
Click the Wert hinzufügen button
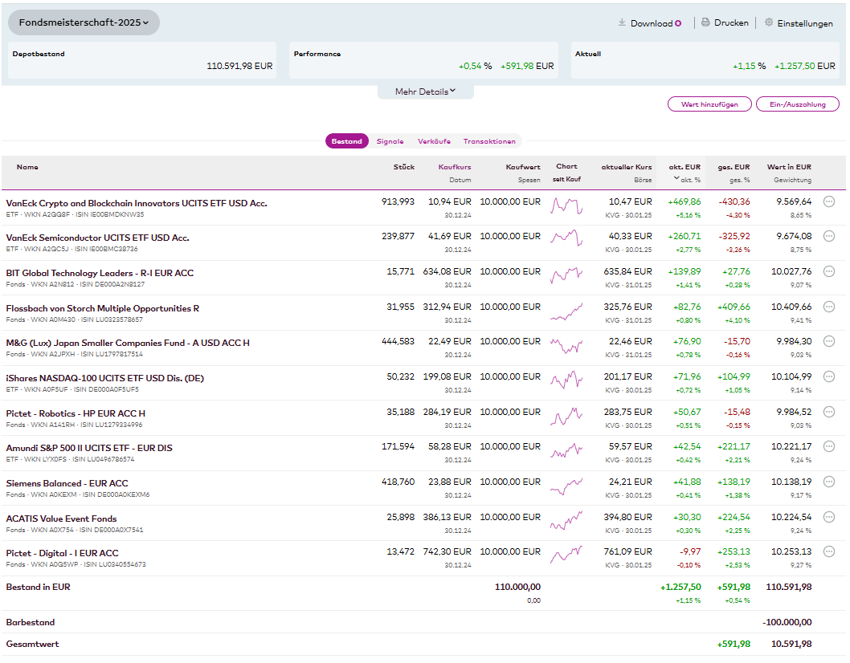pos(709,104)
